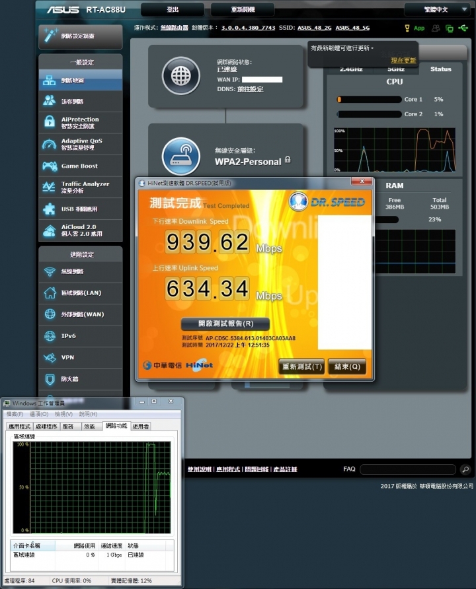This screenshot has height=589, width=476.
Task: Open USB application puzzle icon
Action: [50, 209]
